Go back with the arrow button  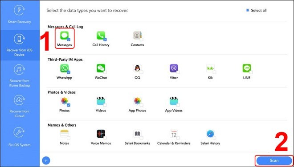(46, 160)
